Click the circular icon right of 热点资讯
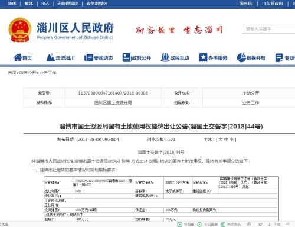 249,224
